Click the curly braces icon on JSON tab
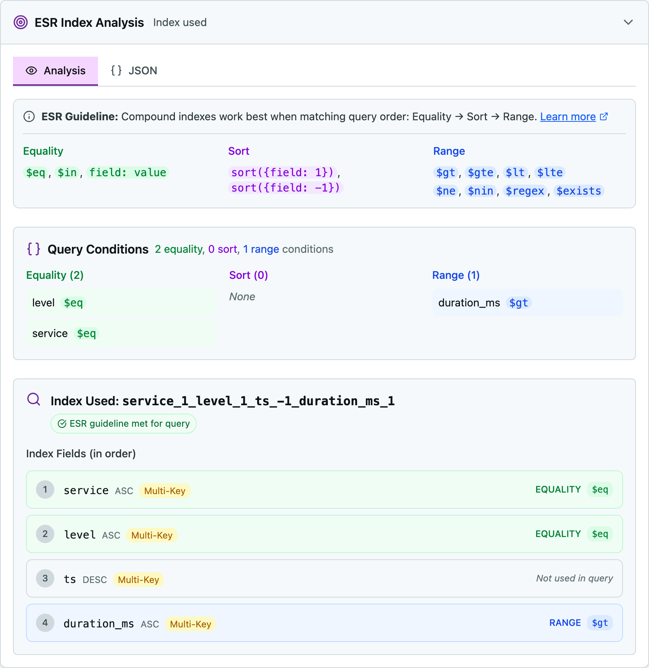Viewport: 649px width, 668px height. pyautogui.click(x=116, y=70)
